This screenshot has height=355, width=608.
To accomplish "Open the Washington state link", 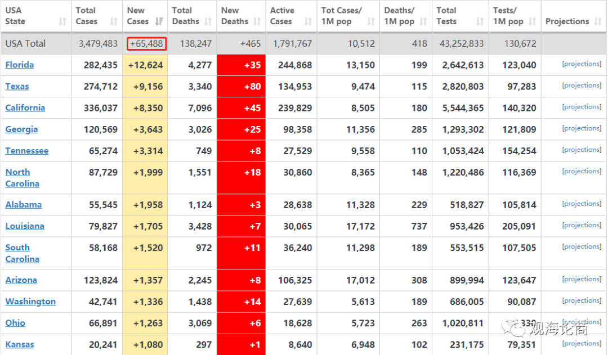I will pyautogui.click(x=30, y=302).
